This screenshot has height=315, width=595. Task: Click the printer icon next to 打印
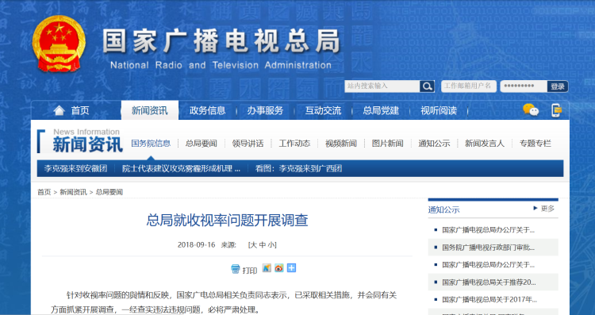point(236,269)
